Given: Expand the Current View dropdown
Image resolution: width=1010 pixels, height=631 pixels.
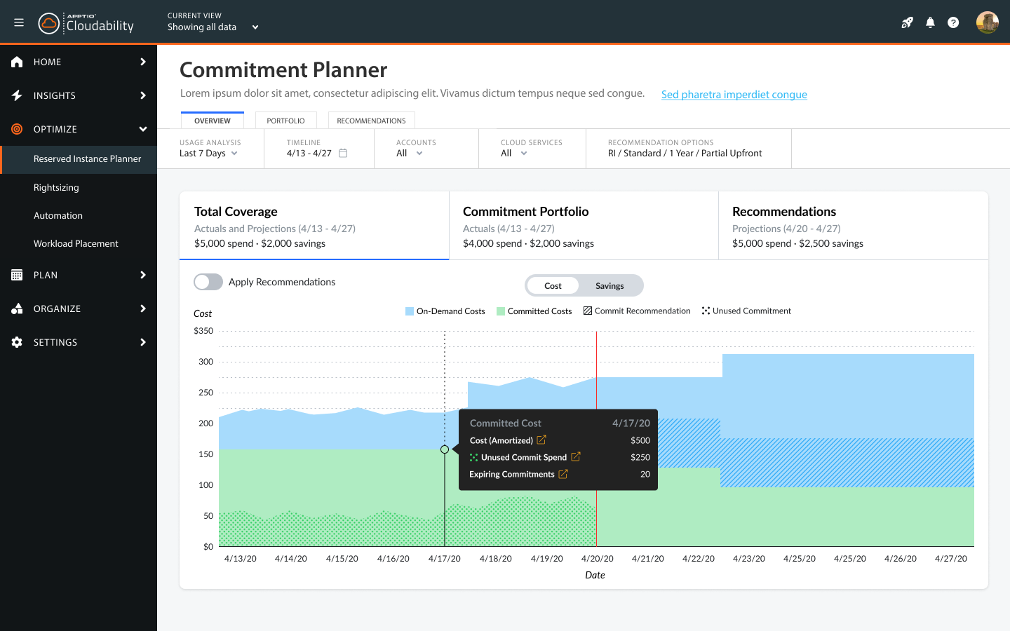Looking at the screenshot, I should pyautogui.click(x=255, y=27).
